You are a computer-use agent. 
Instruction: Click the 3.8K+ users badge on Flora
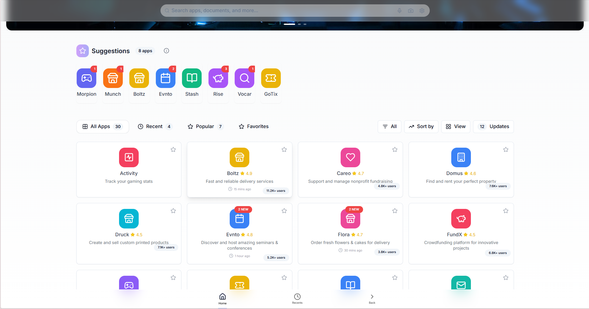coord(387,252)
